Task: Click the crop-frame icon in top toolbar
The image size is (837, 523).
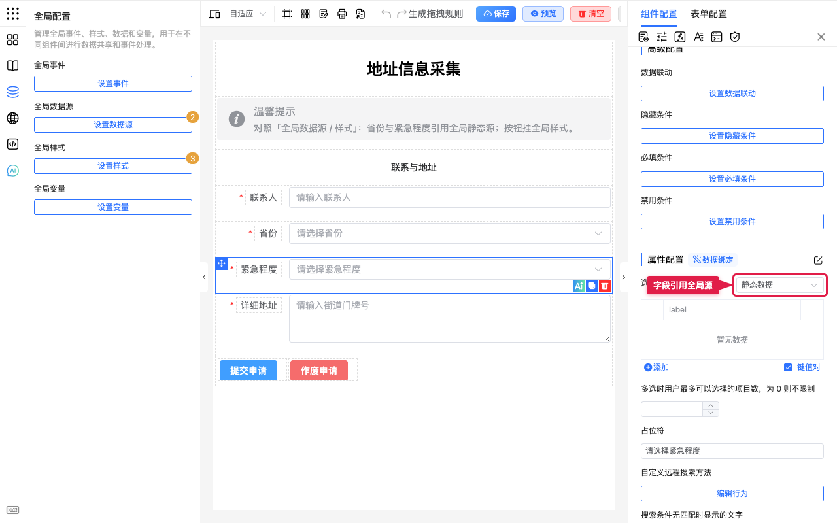Action: click(287, 14)
